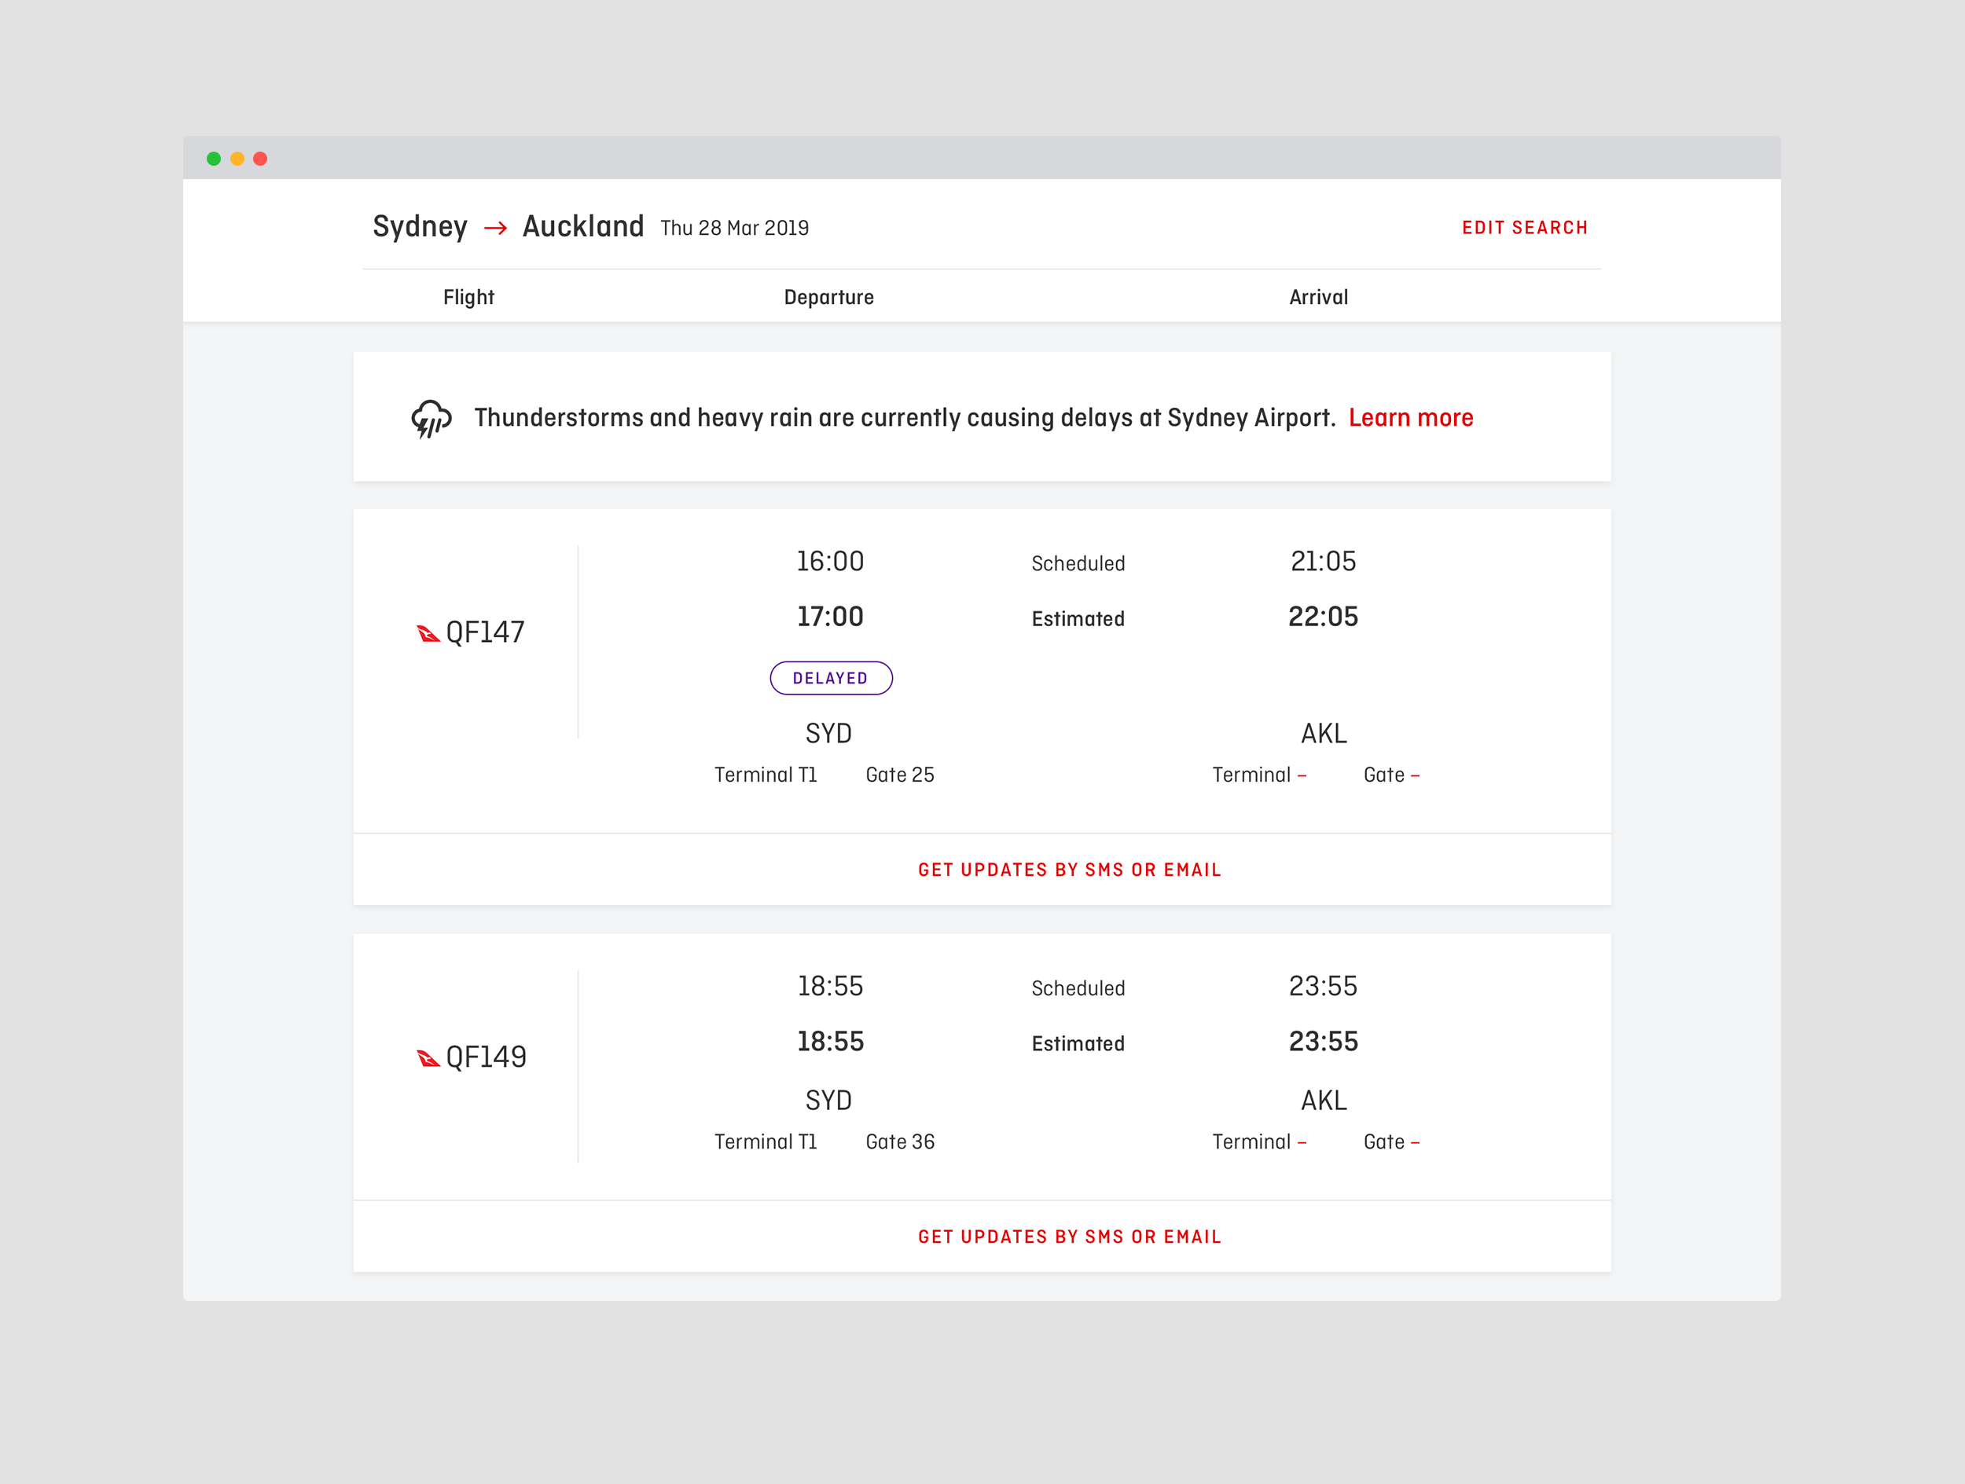Click QF149 scheduled departure 18:55
This screenshot has height=1484, width=1965.
(x=830, y=986)
